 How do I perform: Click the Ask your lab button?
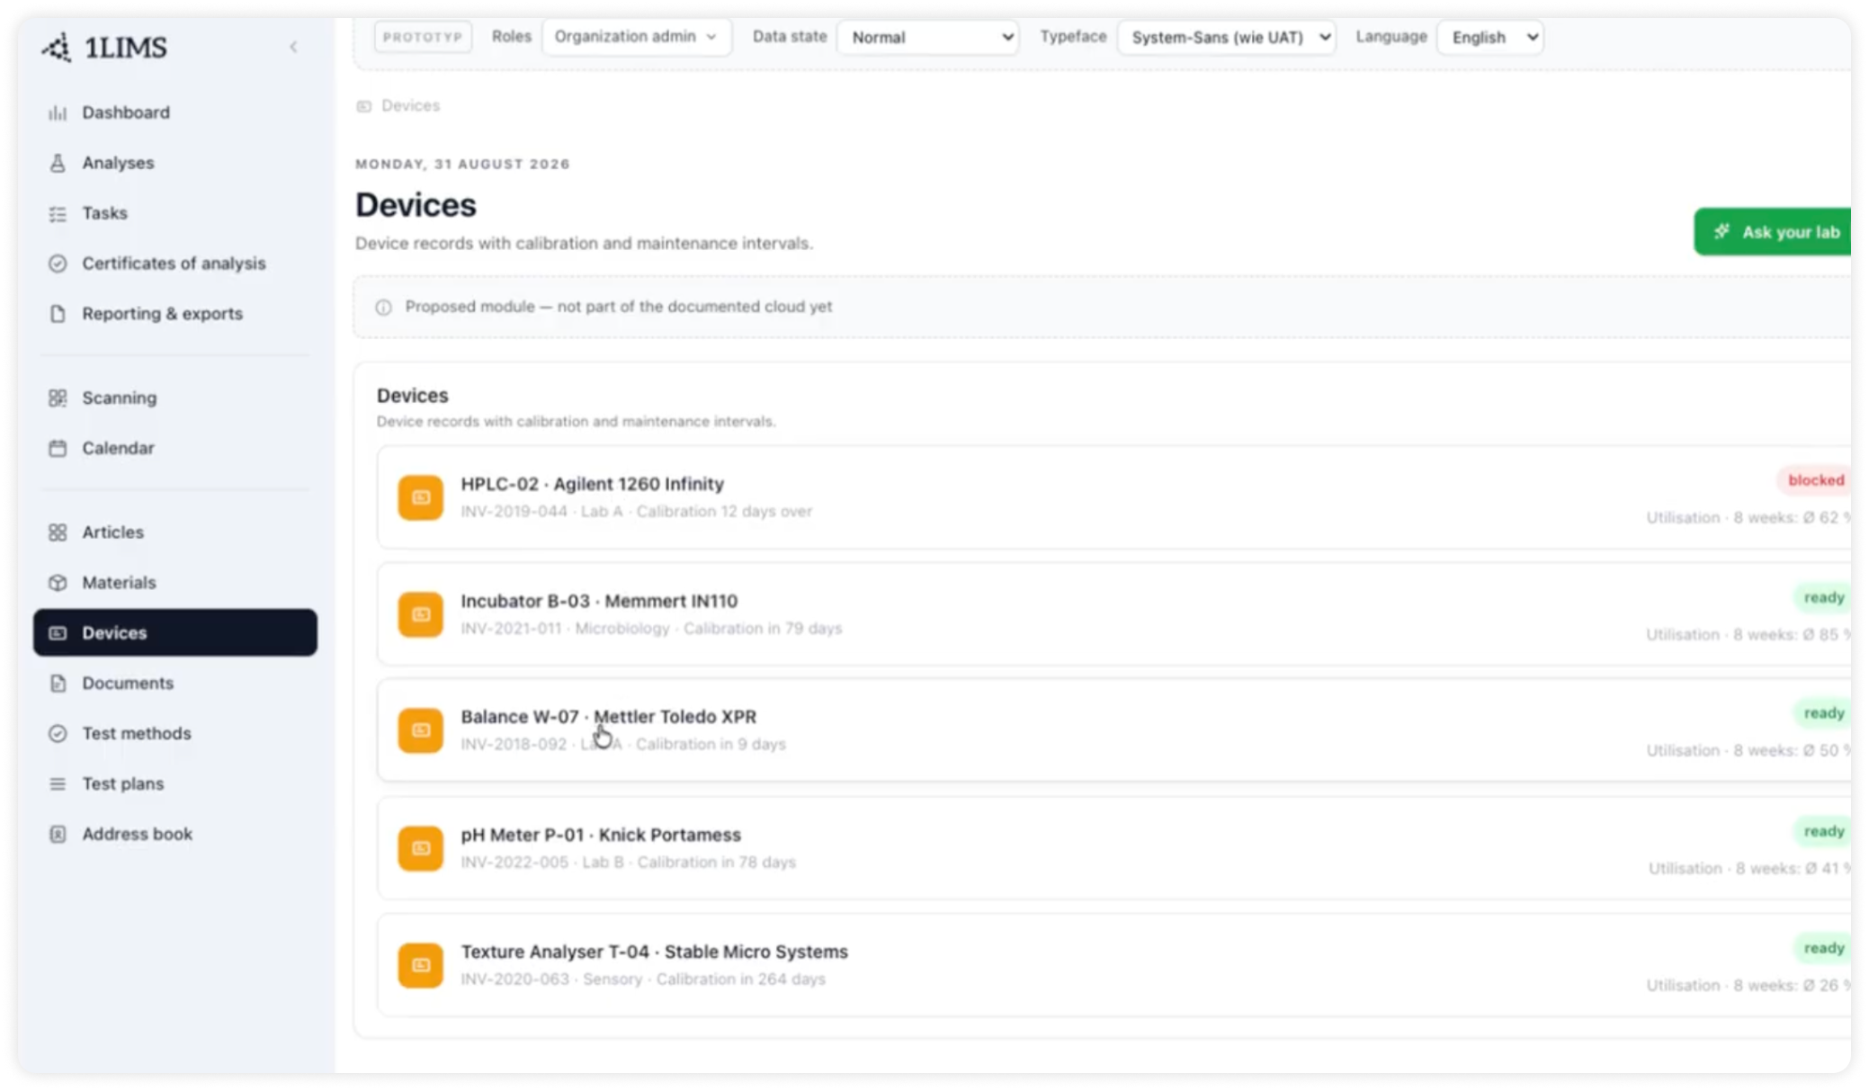1772,232
